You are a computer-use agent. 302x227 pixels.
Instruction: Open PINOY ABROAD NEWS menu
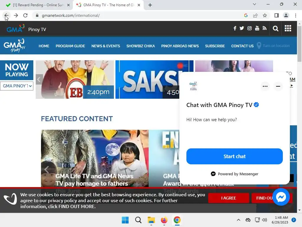tap(180, 46)
